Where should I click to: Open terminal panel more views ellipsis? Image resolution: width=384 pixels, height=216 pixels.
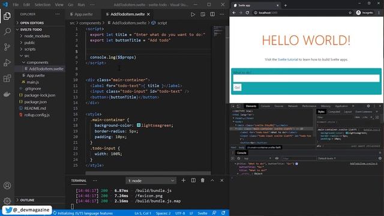(x=95, y=181)
